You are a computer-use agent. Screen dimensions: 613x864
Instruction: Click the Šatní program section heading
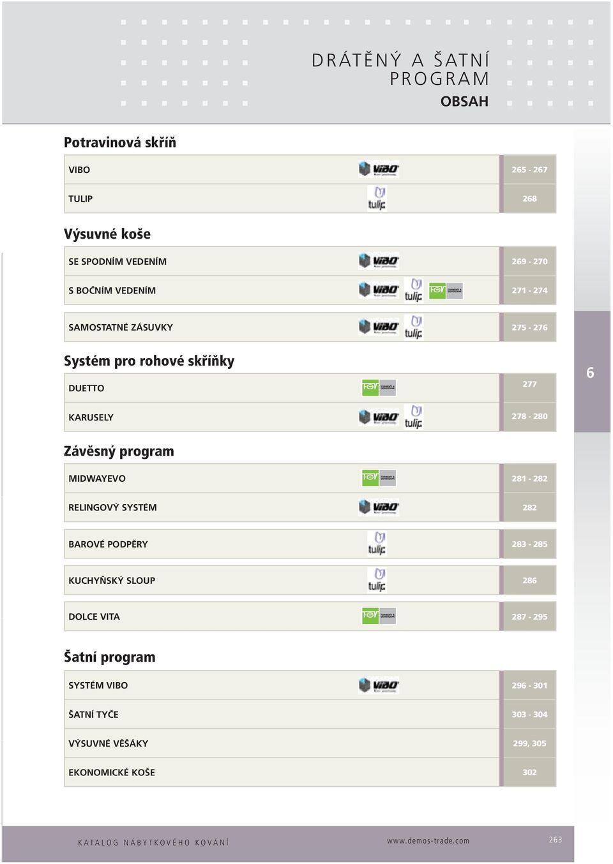pyautogui.click(x=109, y=657)
